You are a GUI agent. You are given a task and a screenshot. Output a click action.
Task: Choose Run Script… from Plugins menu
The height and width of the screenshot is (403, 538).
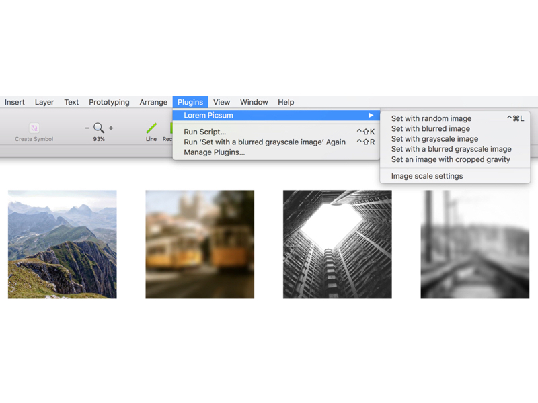tap(276, 132)
